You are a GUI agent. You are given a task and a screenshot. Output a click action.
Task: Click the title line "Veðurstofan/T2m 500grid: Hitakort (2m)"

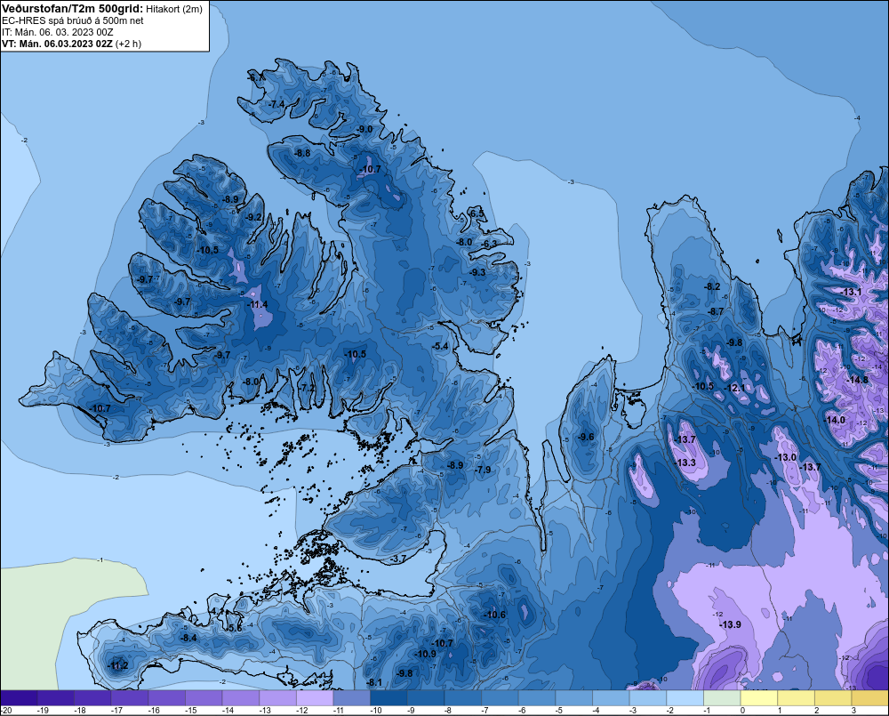point(102,9)
